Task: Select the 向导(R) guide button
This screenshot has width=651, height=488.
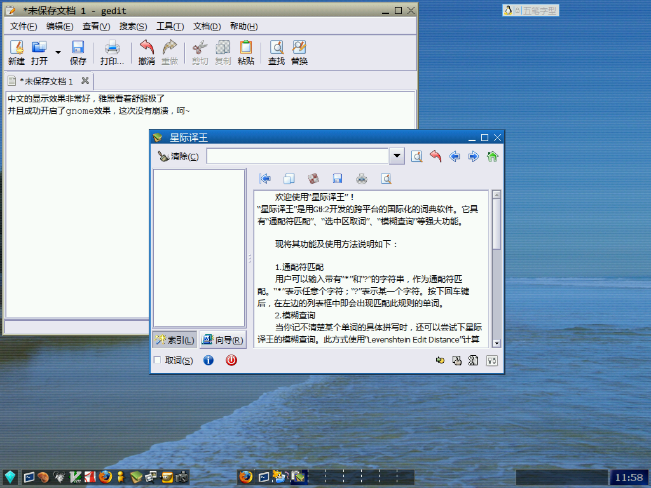Action: click(x=223, y=340)
